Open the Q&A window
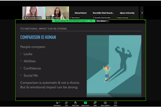161x107 pixels. (x=95, y=103)
